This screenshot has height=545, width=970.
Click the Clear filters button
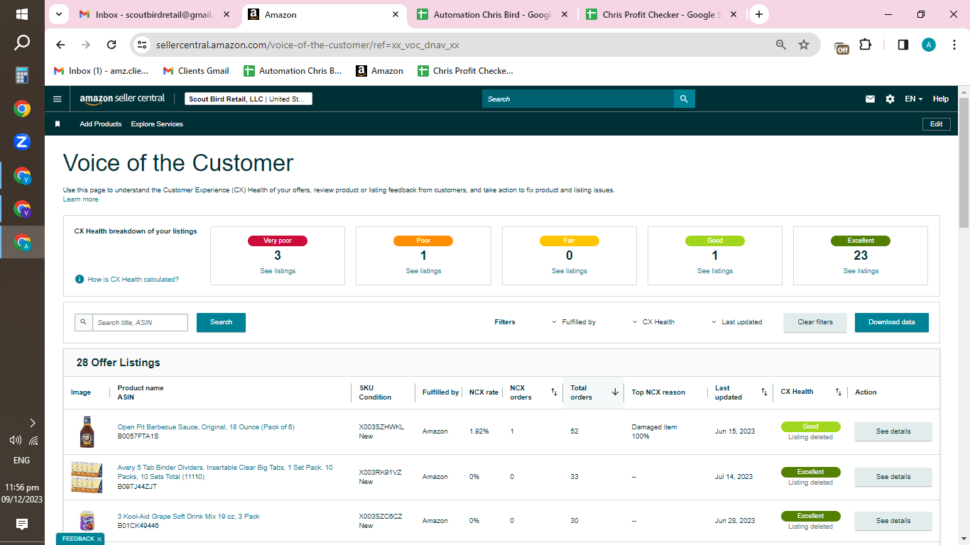[x=815, y=322]
